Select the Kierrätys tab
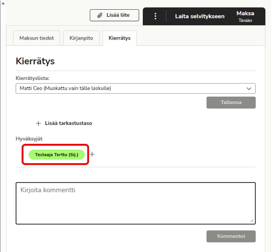Screen dimensions: 271x252 click(x=120, y=38)
